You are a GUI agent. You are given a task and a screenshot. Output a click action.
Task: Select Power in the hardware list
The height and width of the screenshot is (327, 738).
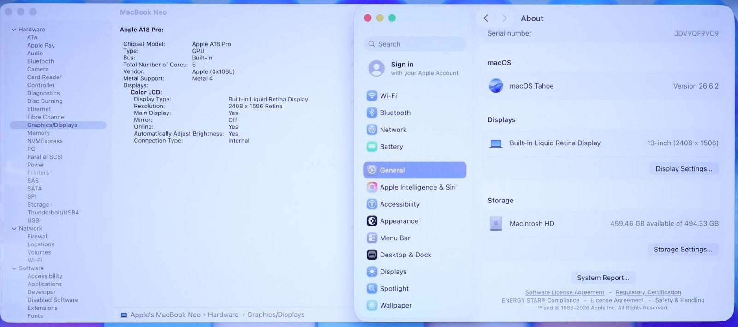click(36, 165)
